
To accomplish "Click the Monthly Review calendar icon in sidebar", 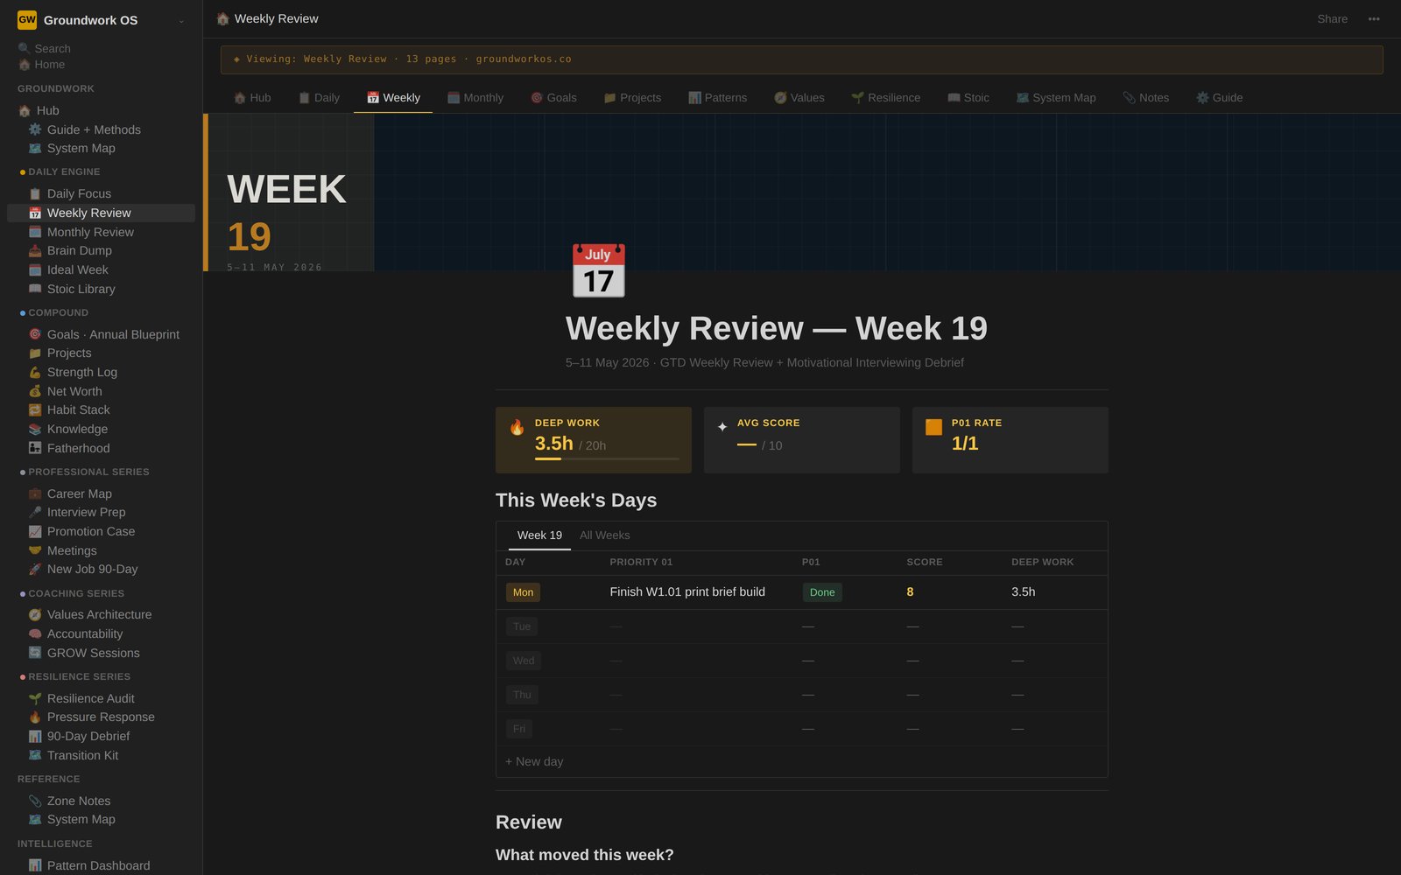I will [35, 232].
